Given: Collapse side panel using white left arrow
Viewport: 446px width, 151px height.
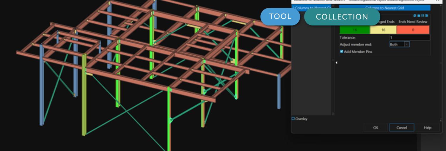Looking at the screenshot, I should [336, 62].
